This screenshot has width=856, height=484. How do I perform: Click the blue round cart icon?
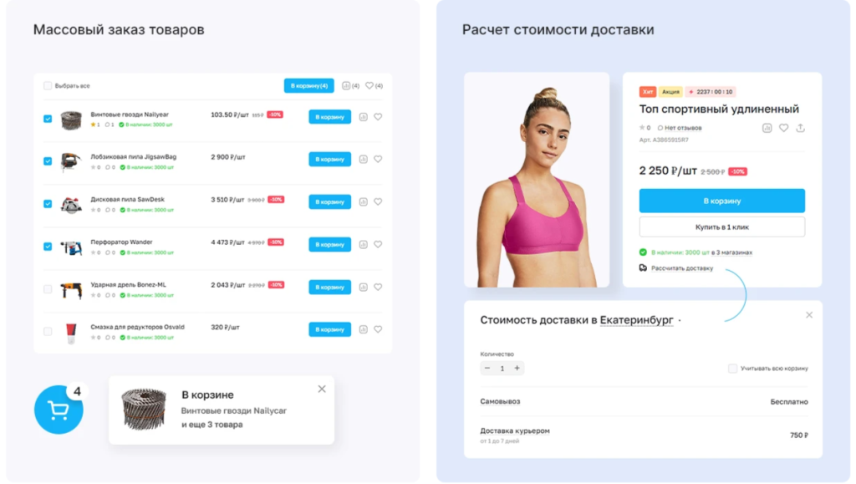[59, 410]
